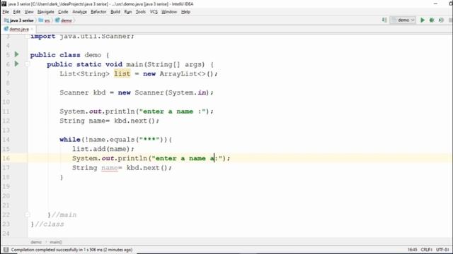Open the VCS menu
The width and height of the screenshot is (453, 254).
(x=154, y=12)
